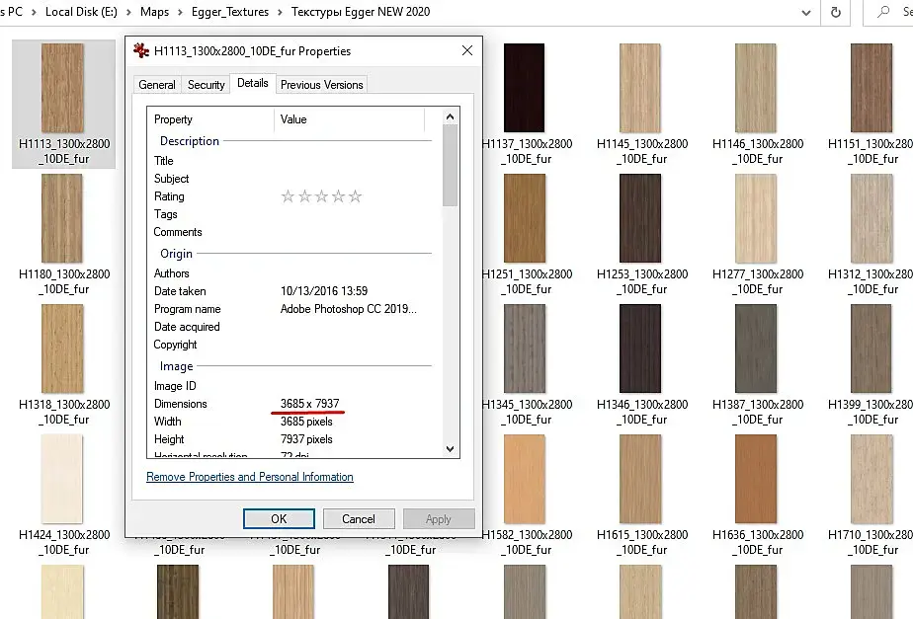The width and height of the screenshot is (913, 619).
Task: Click Egger_Textures in the breadcrumb path
Action: 230,12
